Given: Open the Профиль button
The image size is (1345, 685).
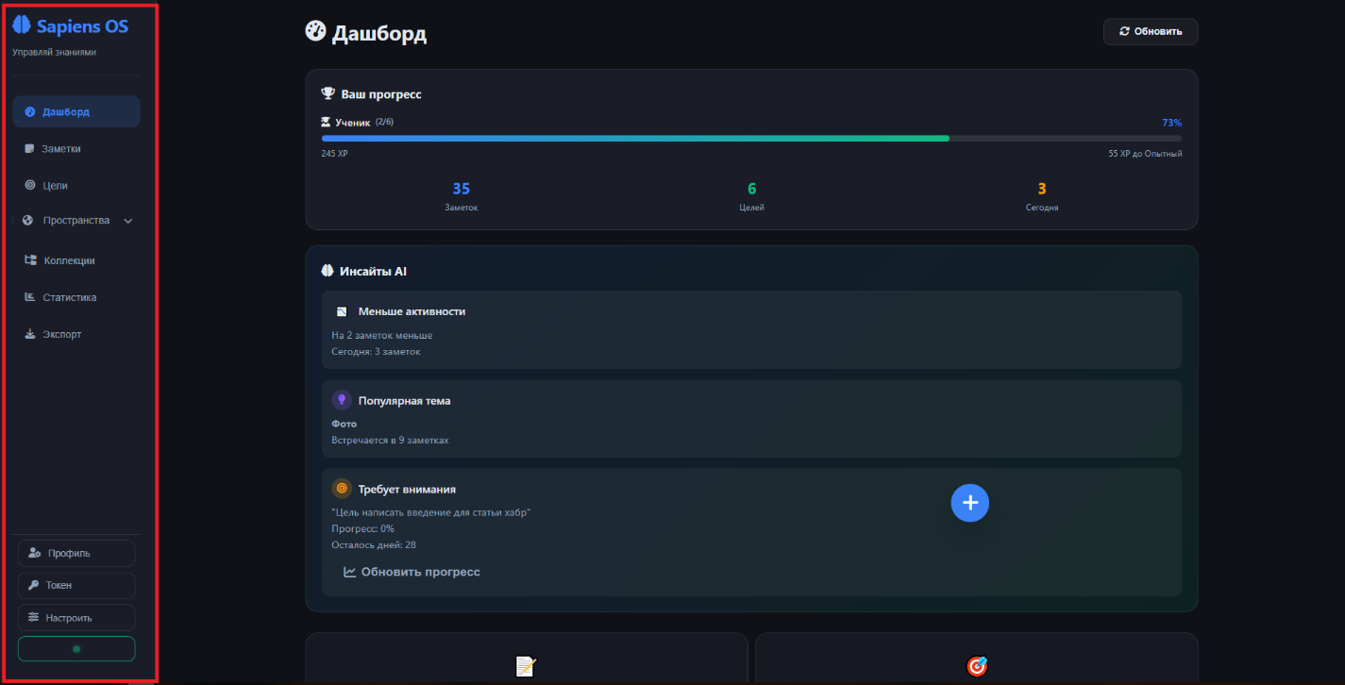Looking at the screenshot, I should point(76,553).
